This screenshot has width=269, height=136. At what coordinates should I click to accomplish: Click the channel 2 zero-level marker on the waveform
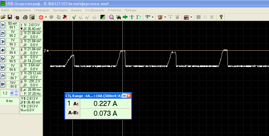(x=46, y=51)
